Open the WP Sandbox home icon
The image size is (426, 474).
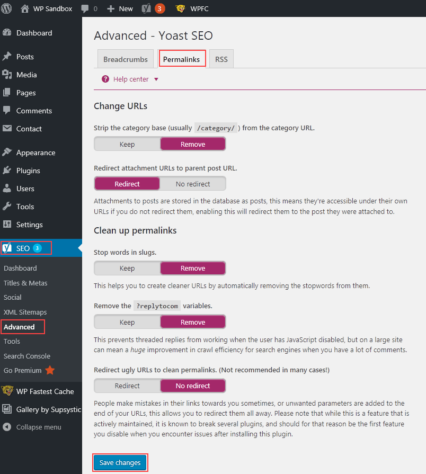click(x=25, y=8)
